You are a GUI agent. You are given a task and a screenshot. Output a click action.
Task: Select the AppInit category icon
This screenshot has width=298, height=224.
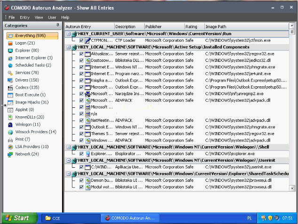[10, 110]
